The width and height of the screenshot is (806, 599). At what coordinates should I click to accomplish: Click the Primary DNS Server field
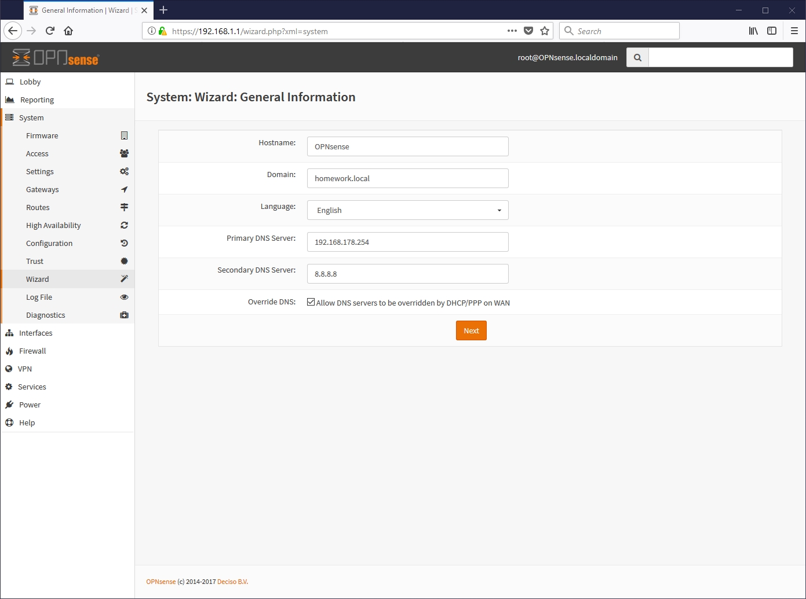point(407,242)
